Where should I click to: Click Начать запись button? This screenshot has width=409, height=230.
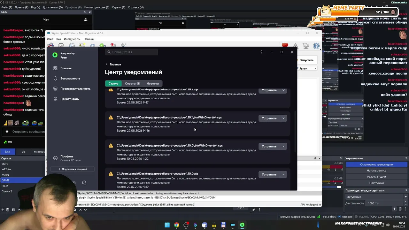tap(376, 171)
